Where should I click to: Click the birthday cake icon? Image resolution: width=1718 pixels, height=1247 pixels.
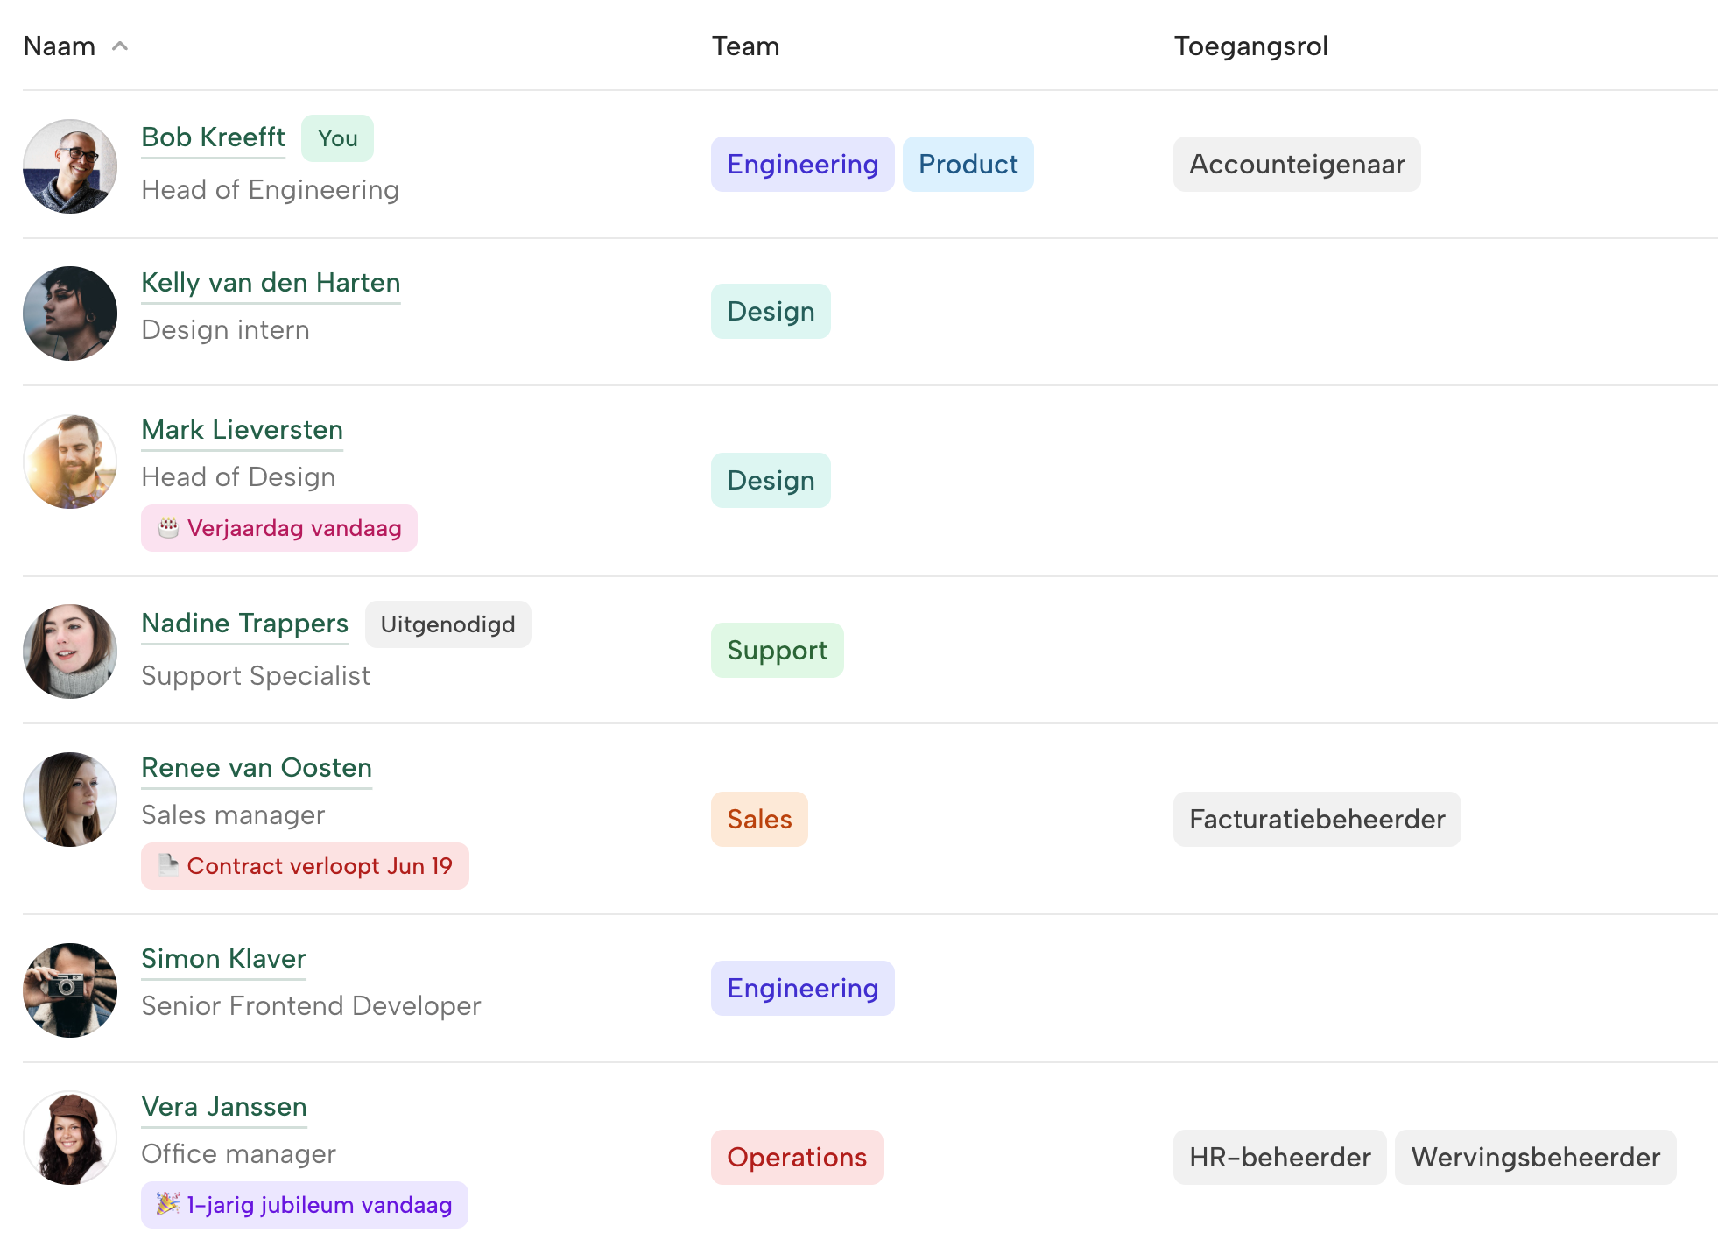(x=168, y=527)
